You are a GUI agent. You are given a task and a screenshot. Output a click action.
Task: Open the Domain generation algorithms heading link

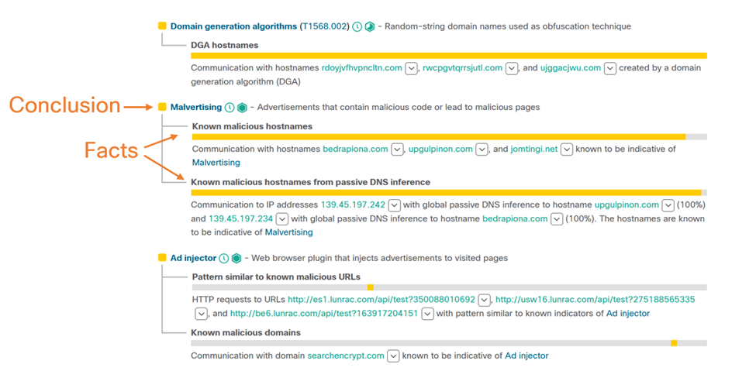(x=233, y=26)
